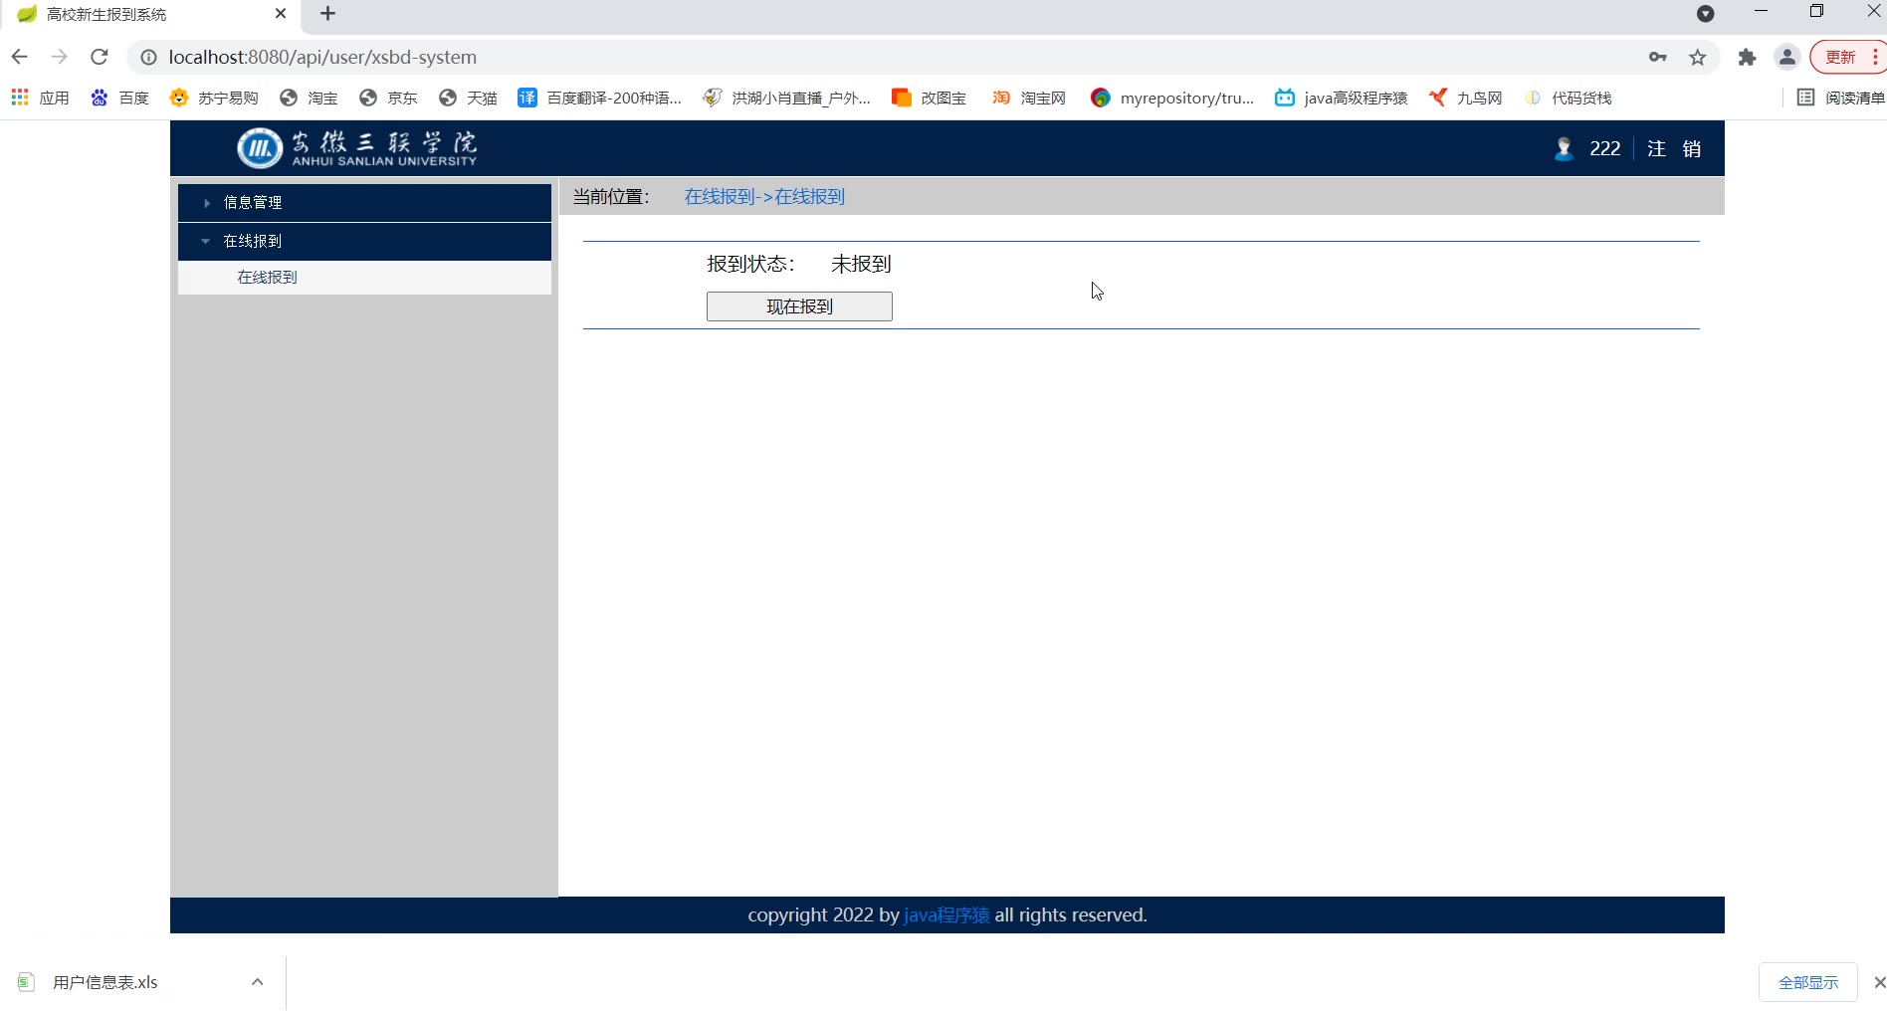Open the 天猫 bookmark

[x=469, y=98]
